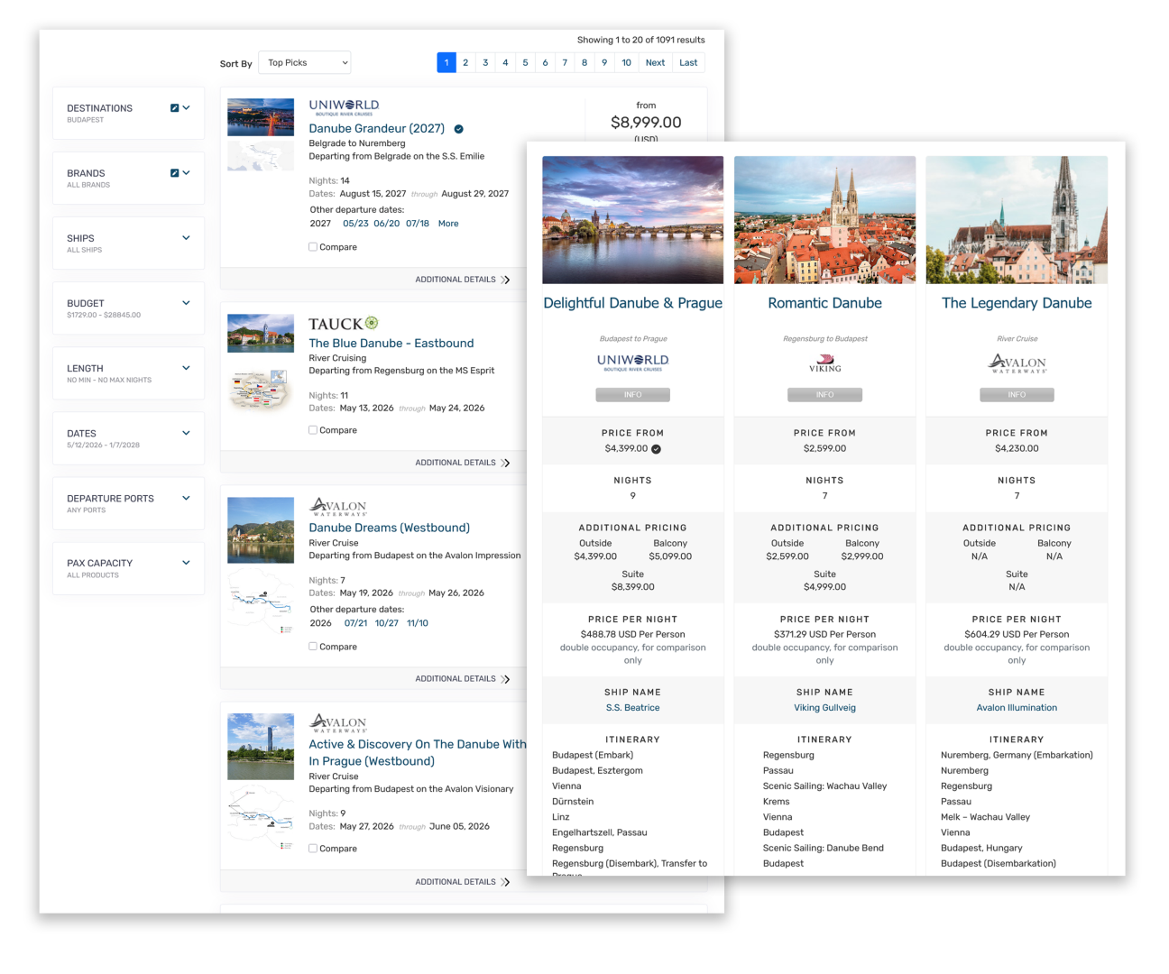Viewport: 1169px width, 974px height.
Task: Open the Sort By Top Picks dropdown
Action: click(x=305, y=63)
